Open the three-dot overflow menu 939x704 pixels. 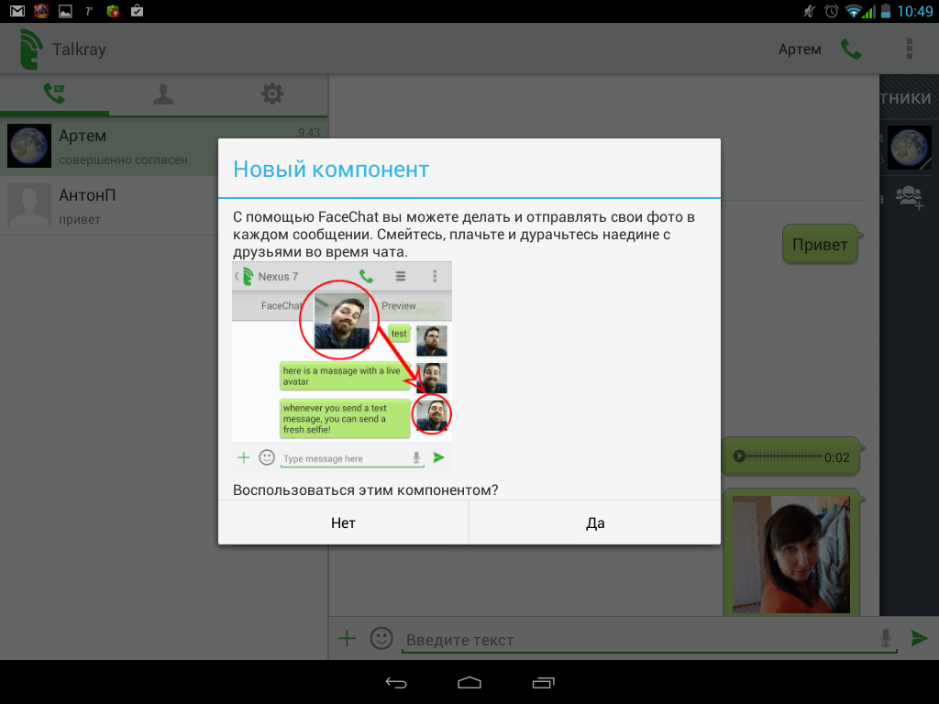point(909,49)
